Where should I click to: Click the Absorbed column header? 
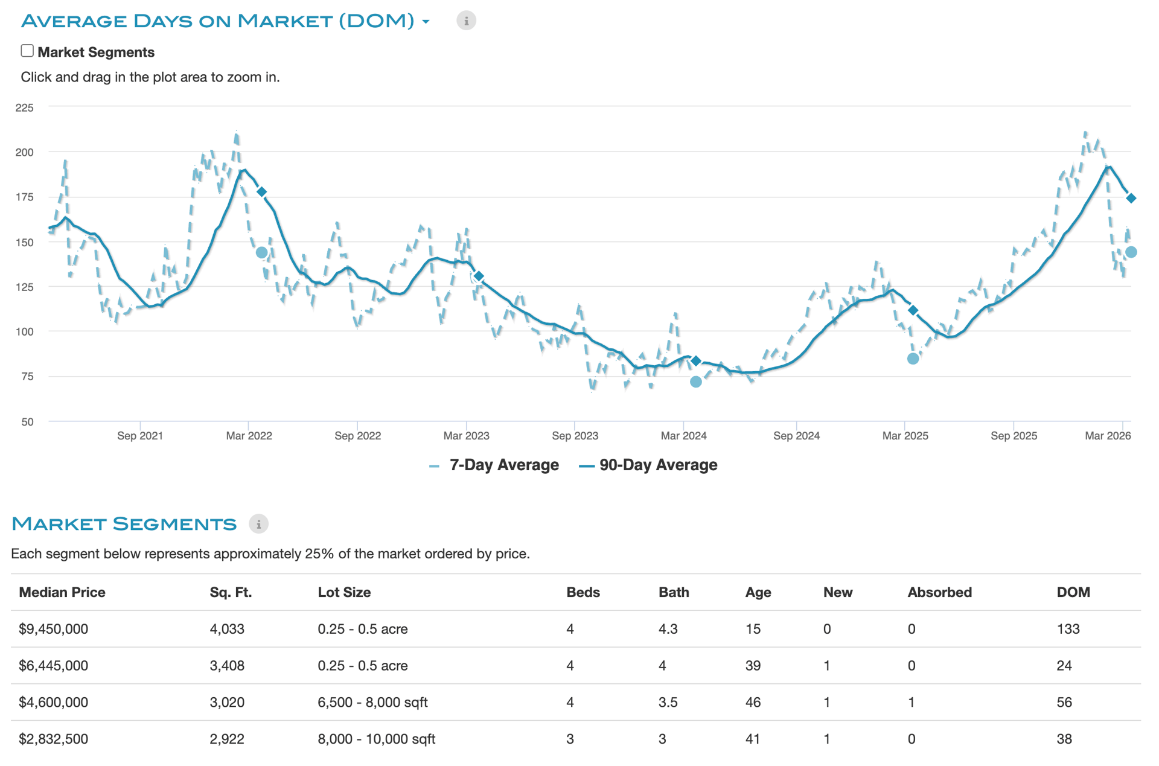tap(939, 592)
